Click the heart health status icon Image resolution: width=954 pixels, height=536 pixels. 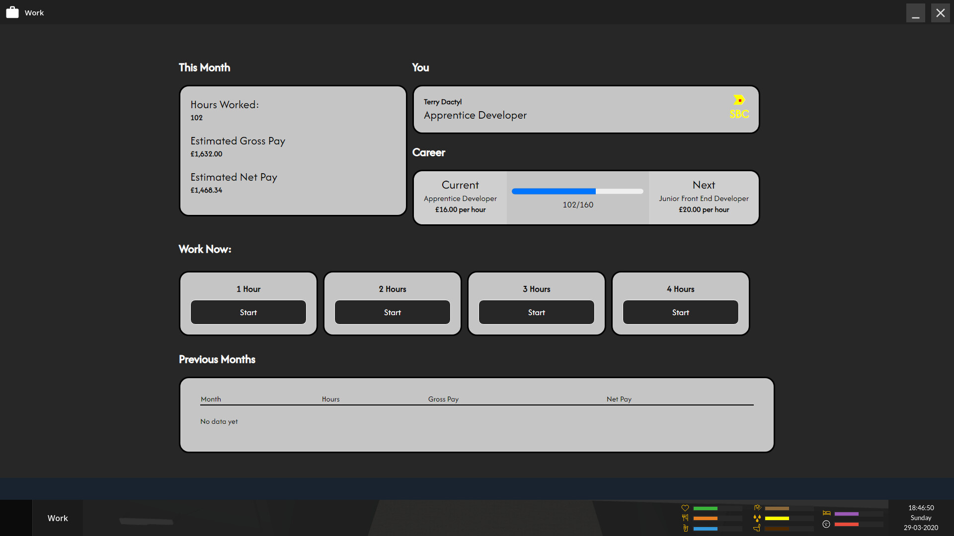(x=685, y=508)
